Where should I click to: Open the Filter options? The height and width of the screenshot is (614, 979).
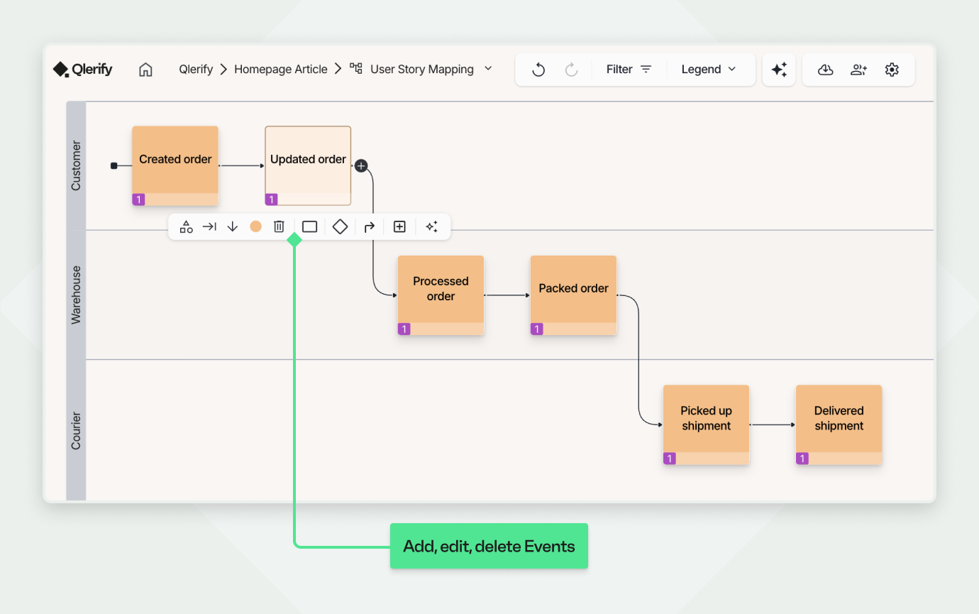coord(629,70)
